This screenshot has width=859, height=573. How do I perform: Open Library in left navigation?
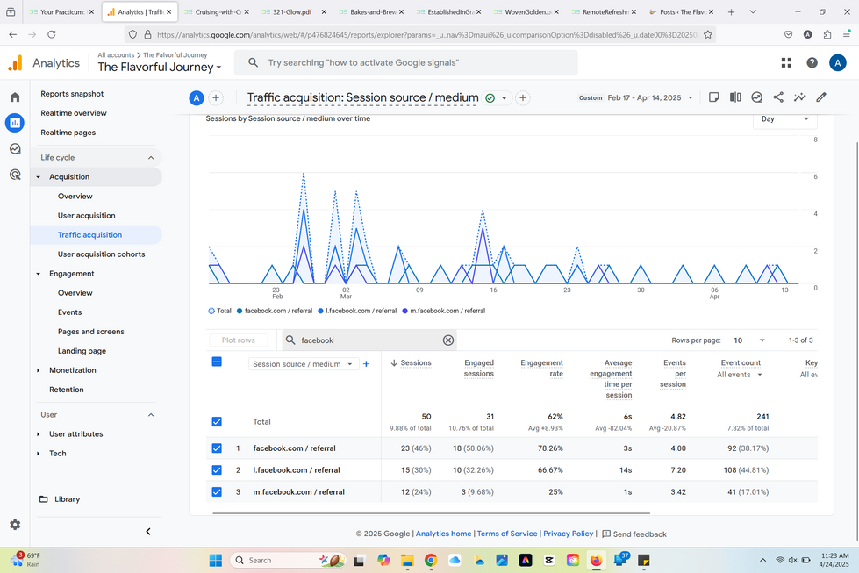[60, 499]
